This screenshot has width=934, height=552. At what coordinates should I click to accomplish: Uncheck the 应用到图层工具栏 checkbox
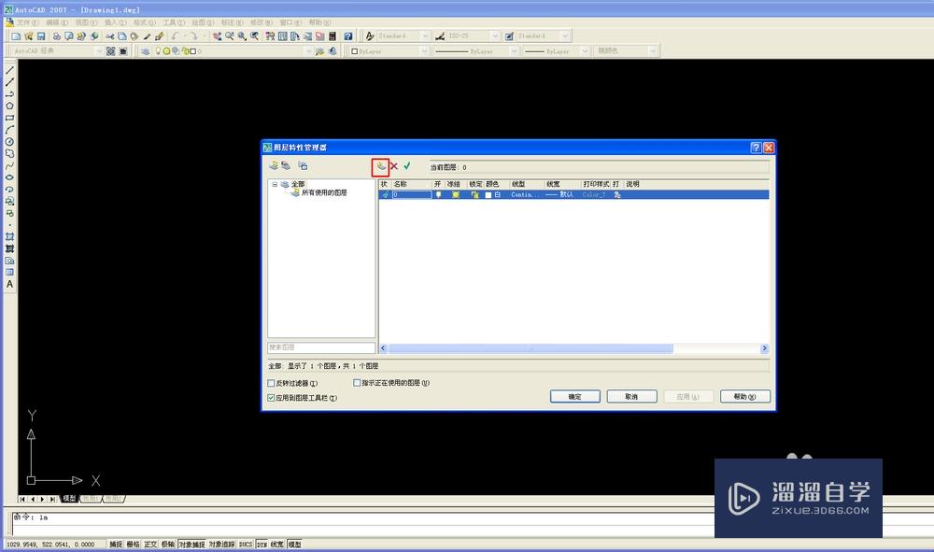click(x=272, y=398)
